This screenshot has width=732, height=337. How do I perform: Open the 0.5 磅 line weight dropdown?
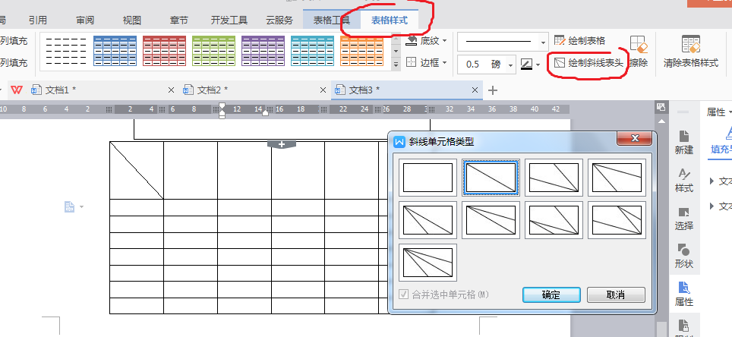[511, 65]
